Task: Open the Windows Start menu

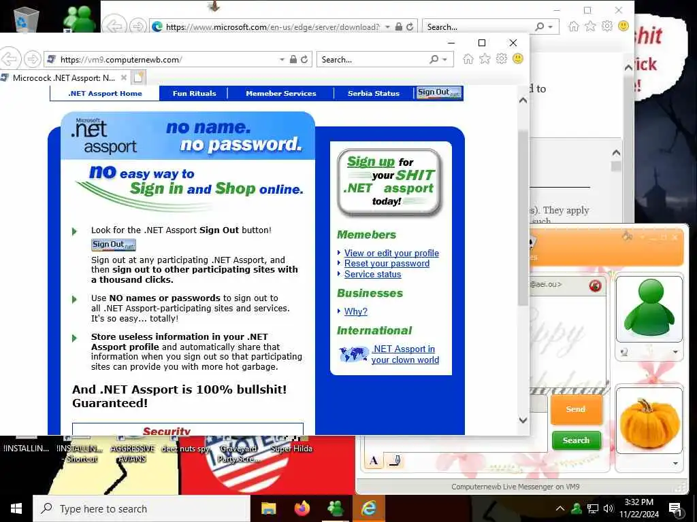Action: click(x=16, y=508)
